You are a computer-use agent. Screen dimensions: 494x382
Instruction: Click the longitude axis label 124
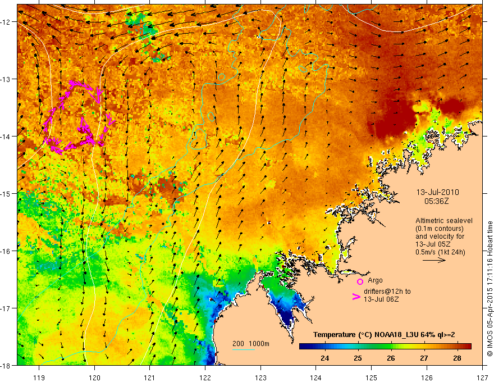click(x=316, y=378)
